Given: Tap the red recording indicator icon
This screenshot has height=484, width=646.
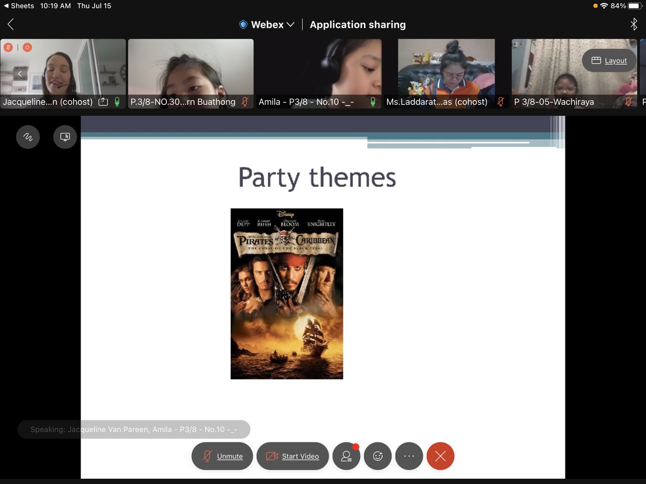Looking at the screenshot, I should [x=27, y=47].
